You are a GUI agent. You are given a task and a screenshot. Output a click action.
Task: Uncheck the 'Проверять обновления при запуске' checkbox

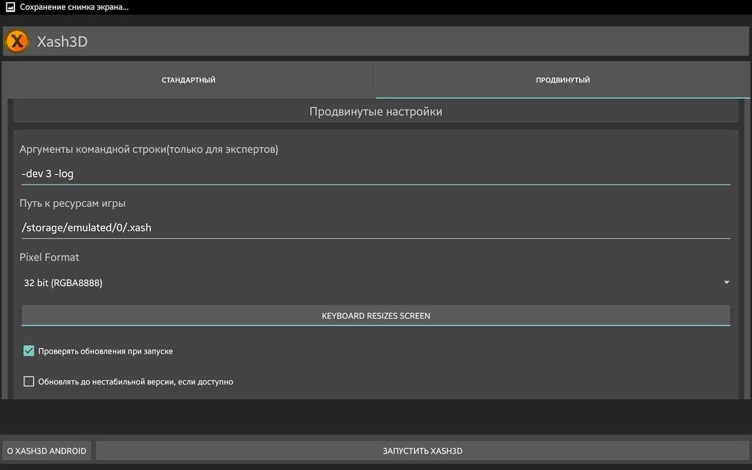coord(29,351)
